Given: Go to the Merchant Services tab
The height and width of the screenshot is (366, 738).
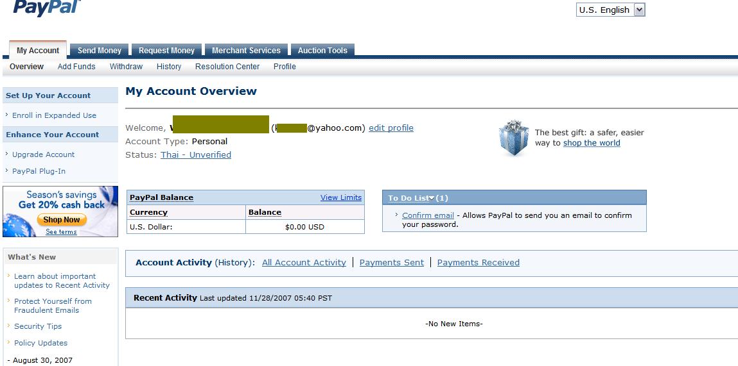Looking at the screenshot, I should (246, 50).
